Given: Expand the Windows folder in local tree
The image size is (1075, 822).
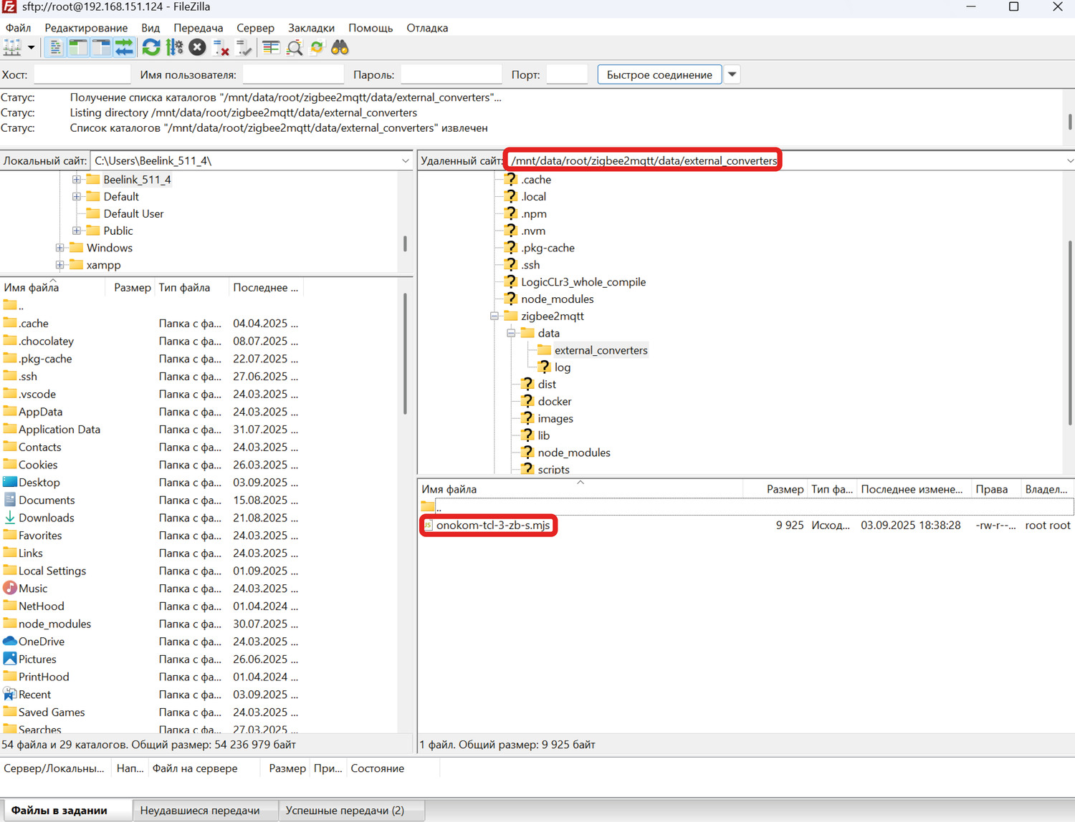Looking at the screenshot, I should click(60, 248).
